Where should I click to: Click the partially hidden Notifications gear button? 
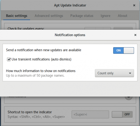tap(129, 98)
